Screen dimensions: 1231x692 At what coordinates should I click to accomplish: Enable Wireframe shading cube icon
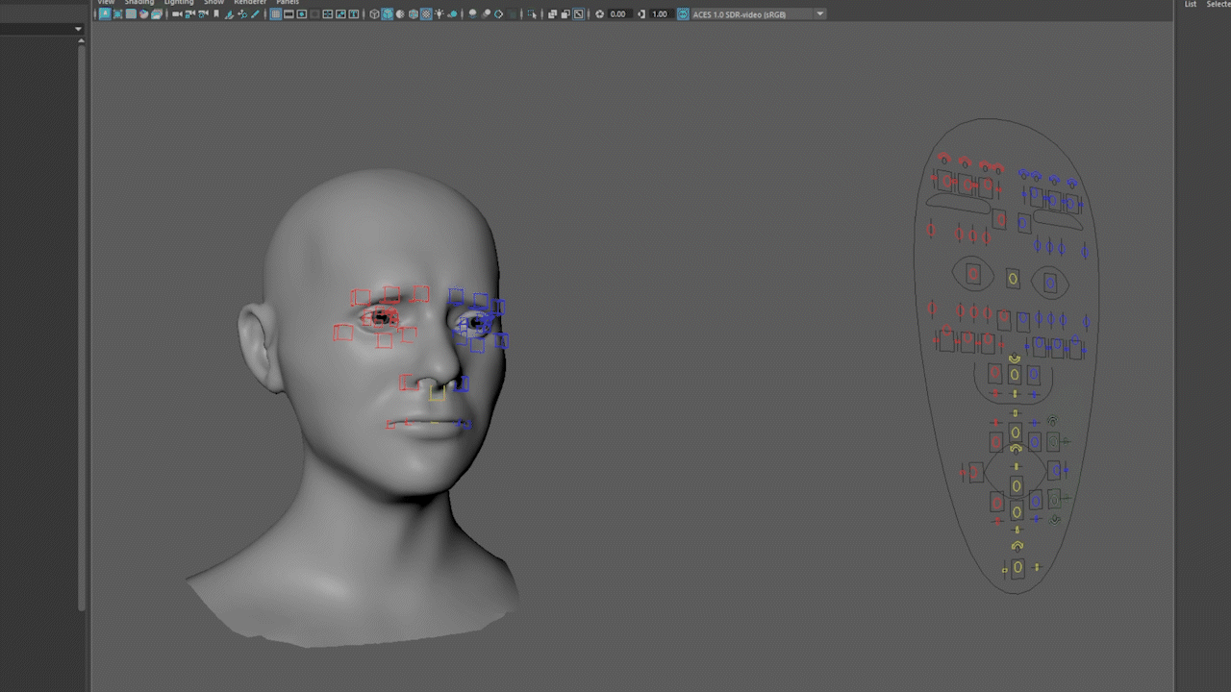374,14
